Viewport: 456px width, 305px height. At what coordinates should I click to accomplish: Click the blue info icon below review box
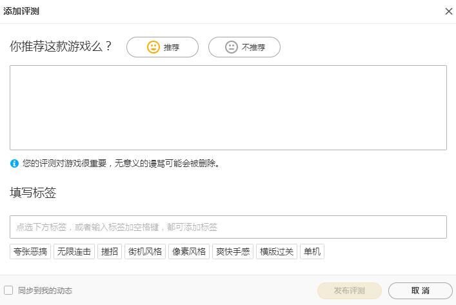click(14, 164)
